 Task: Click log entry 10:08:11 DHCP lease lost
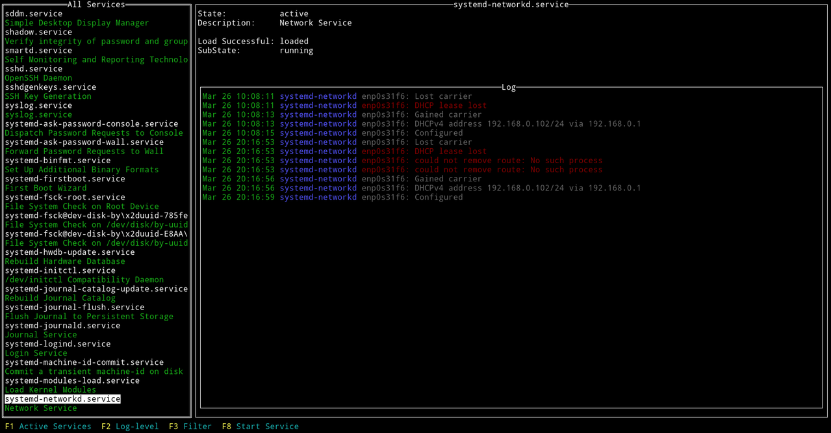point(344,105)
